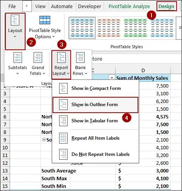Screen dimensions: 182x191
Task: Open the PivotTable Analyze tab
Action: click(x=129, y=7)
